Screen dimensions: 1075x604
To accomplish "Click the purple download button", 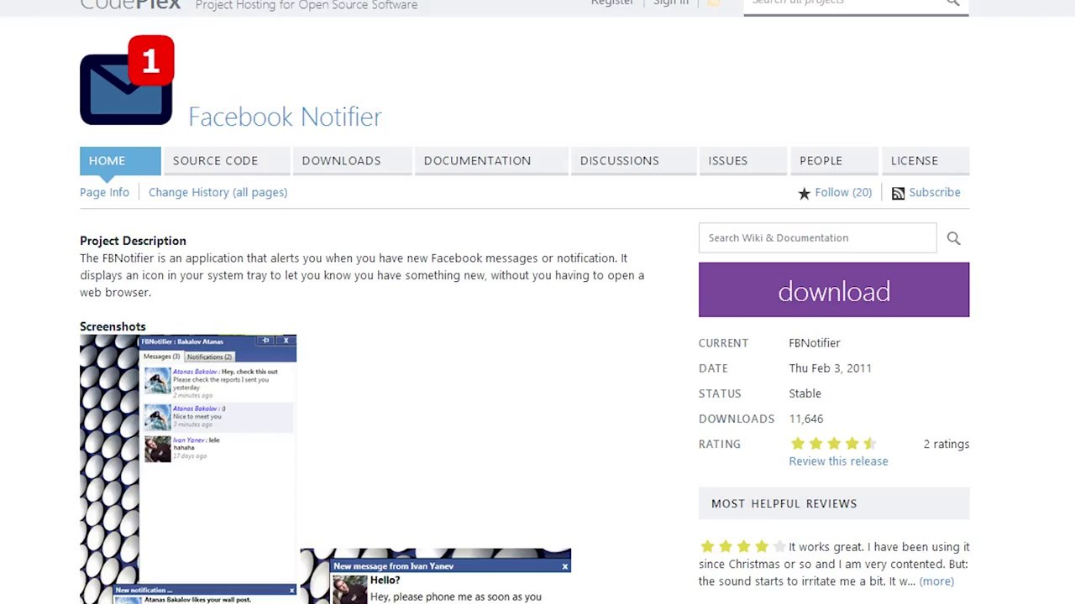I will point(834,290).
